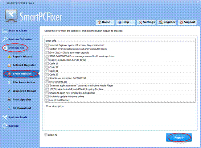Check 'Event 11 causes SNA Server to fail'

[x=47, y=60]
